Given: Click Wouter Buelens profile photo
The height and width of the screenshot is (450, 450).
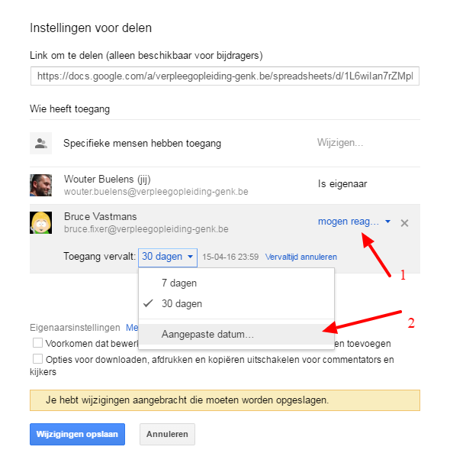Looking at the screenshot, I should [x=40, y=185].
